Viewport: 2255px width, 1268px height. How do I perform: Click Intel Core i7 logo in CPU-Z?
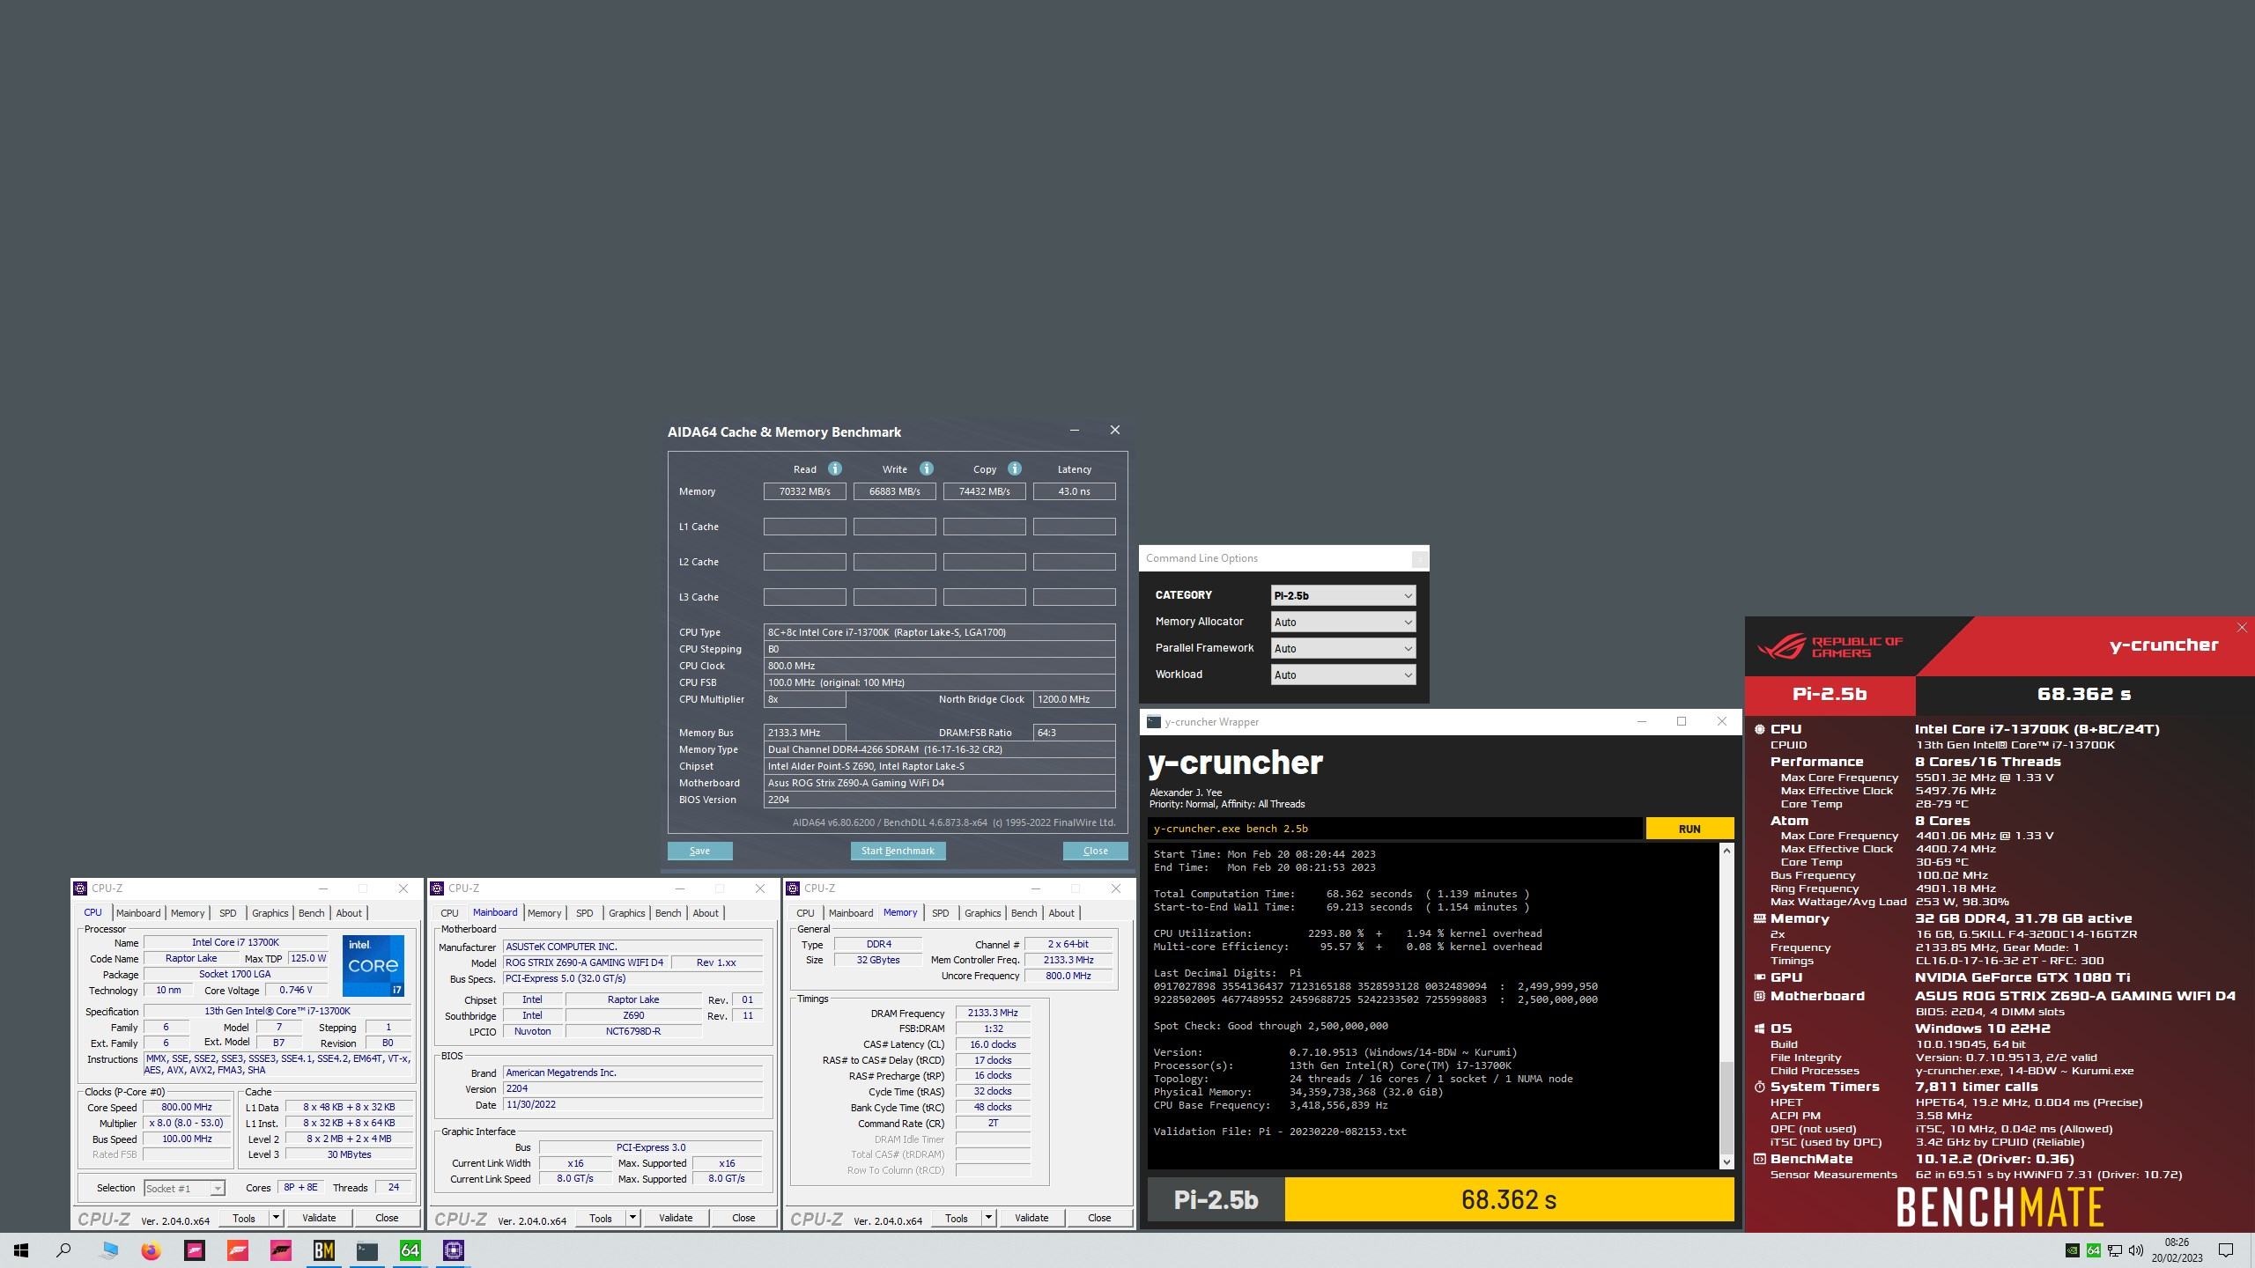[x=373, y=965]
